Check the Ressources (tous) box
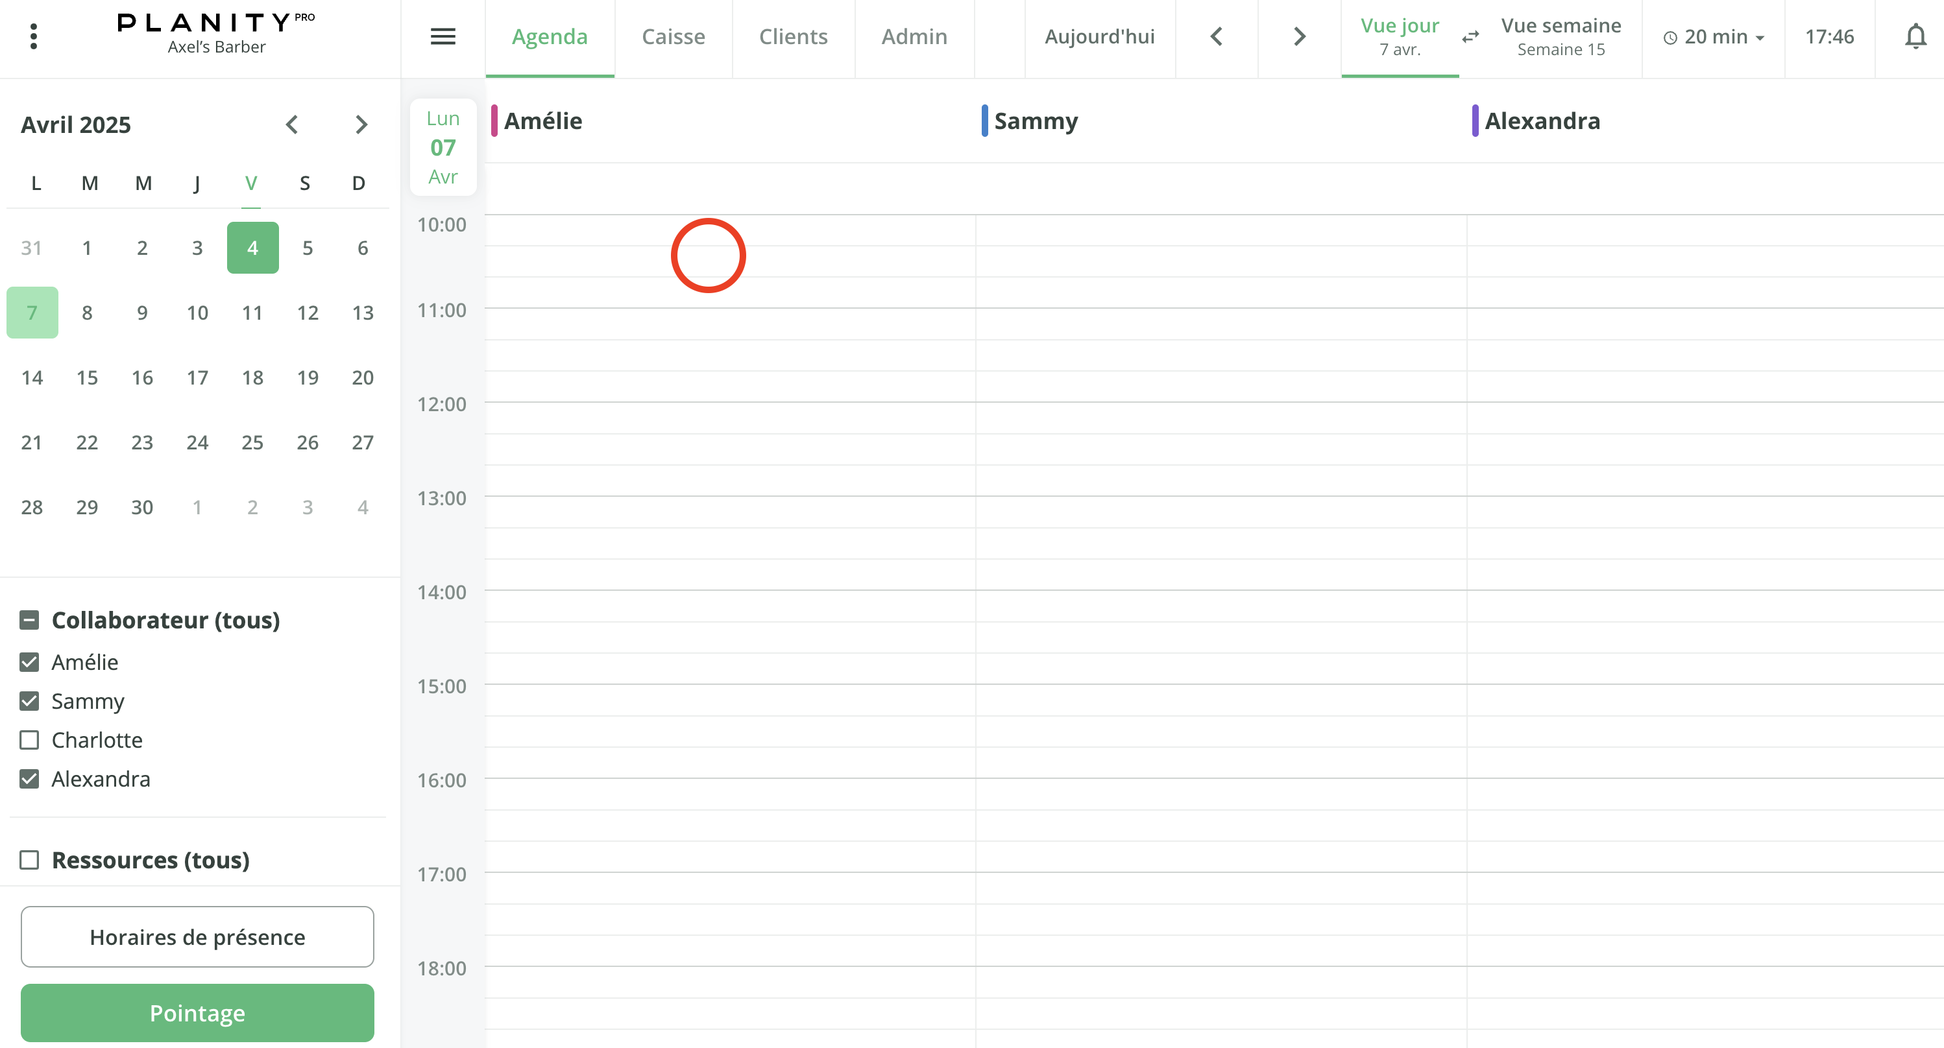Image resolution: width=1944 pixels, height=1048 pixels. point(29,859)
